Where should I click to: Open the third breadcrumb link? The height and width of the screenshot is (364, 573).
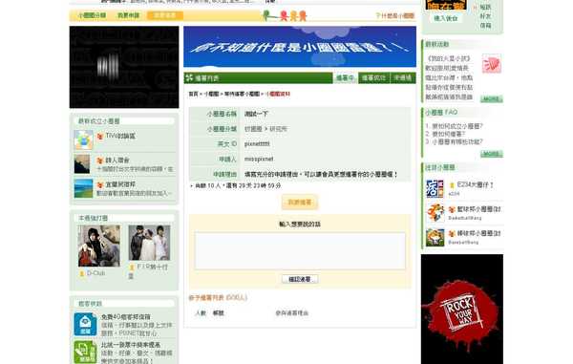tap(242, 94)
